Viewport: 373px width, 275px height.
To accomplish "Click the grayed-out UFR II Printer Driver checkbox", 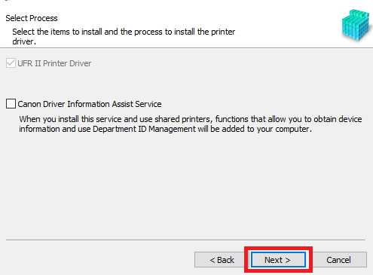I will tap(11, 63).
